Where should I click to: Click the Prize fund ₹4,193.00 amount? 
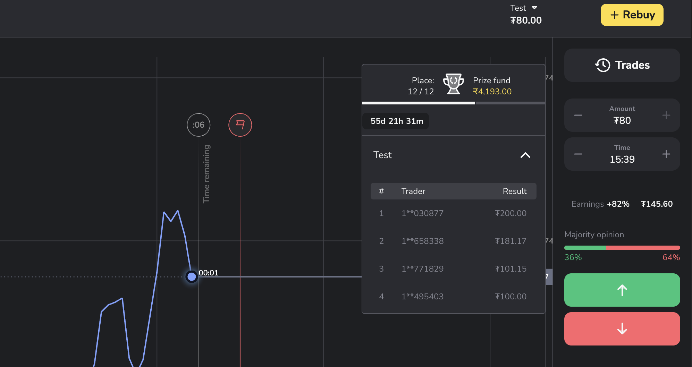pos(492,92)
